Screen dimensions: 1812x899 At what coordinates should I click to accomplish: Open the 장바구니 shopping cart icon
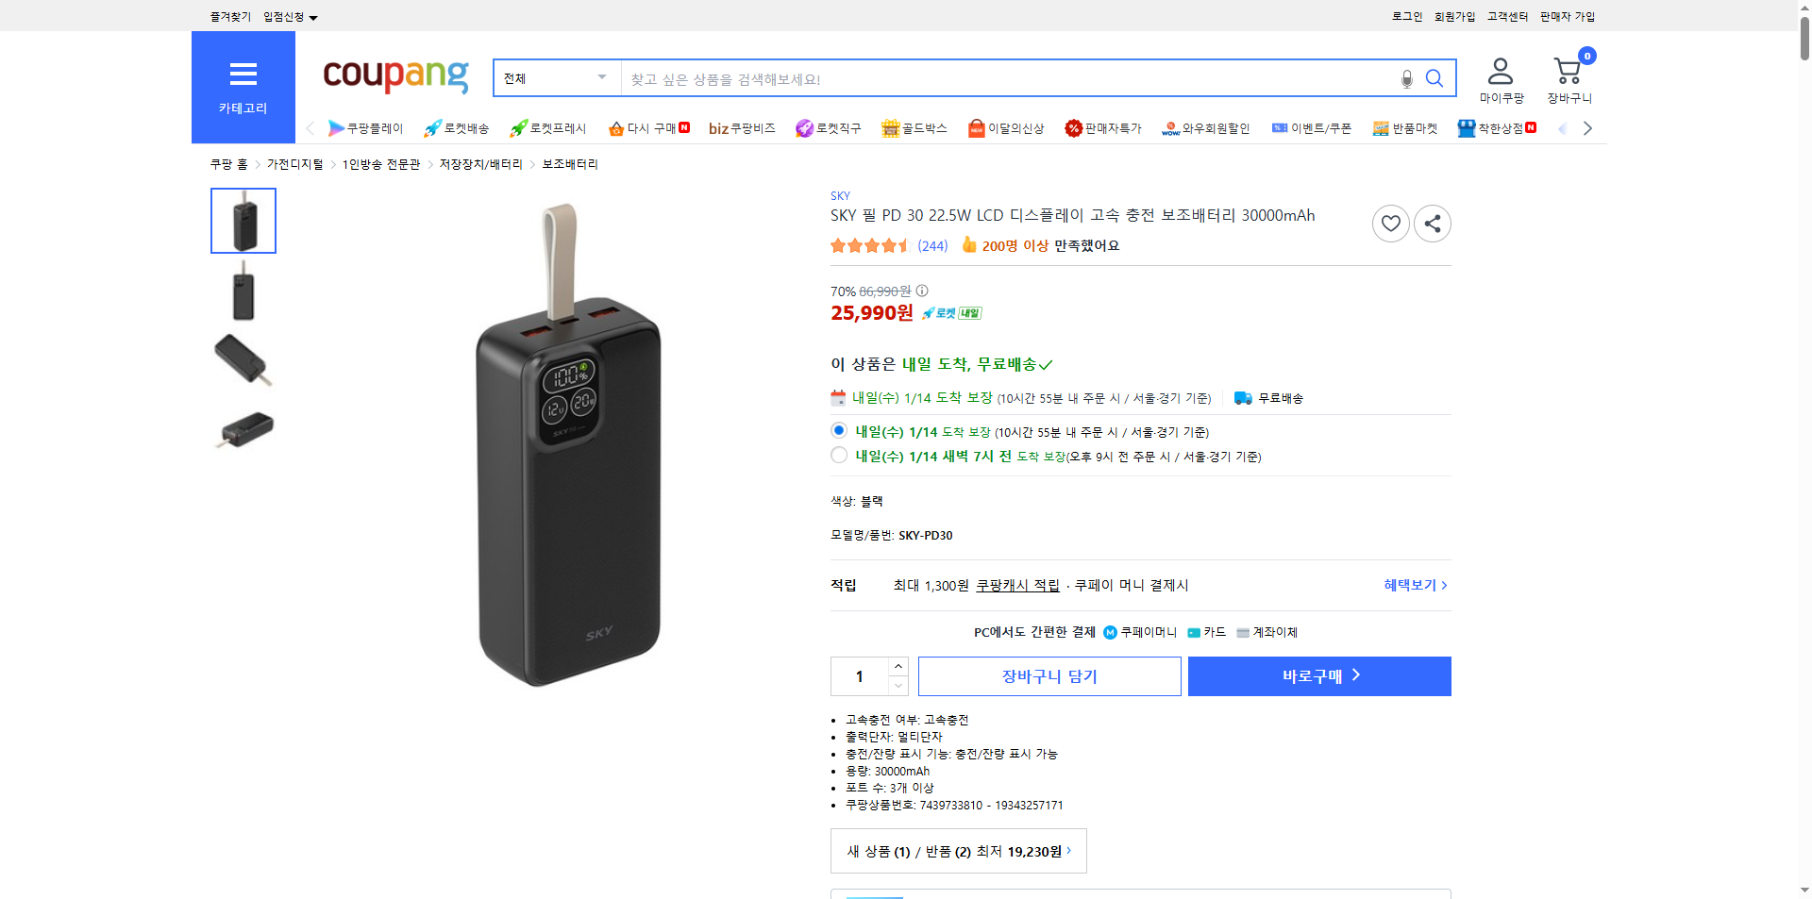pos(1568,70)
